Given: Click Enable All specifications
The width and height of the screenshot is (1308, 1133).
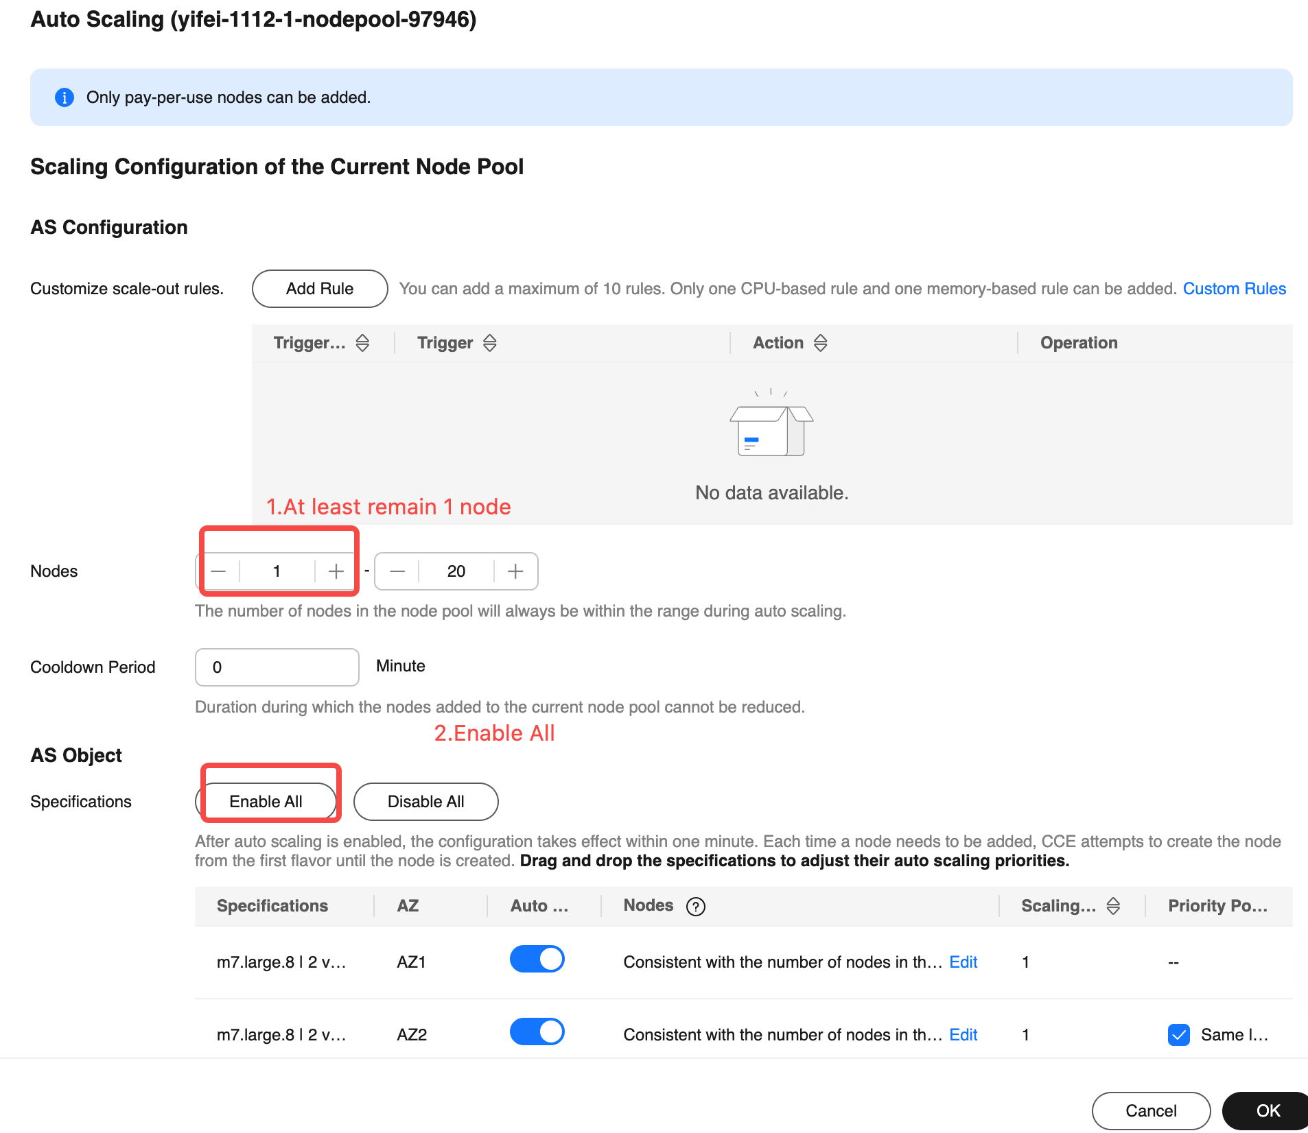Looking at the screenshot, I should (266, 802).
